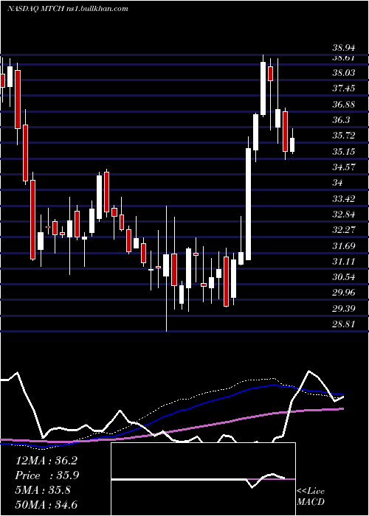Click the 12MA : 36.2 readout

[46, 461]
